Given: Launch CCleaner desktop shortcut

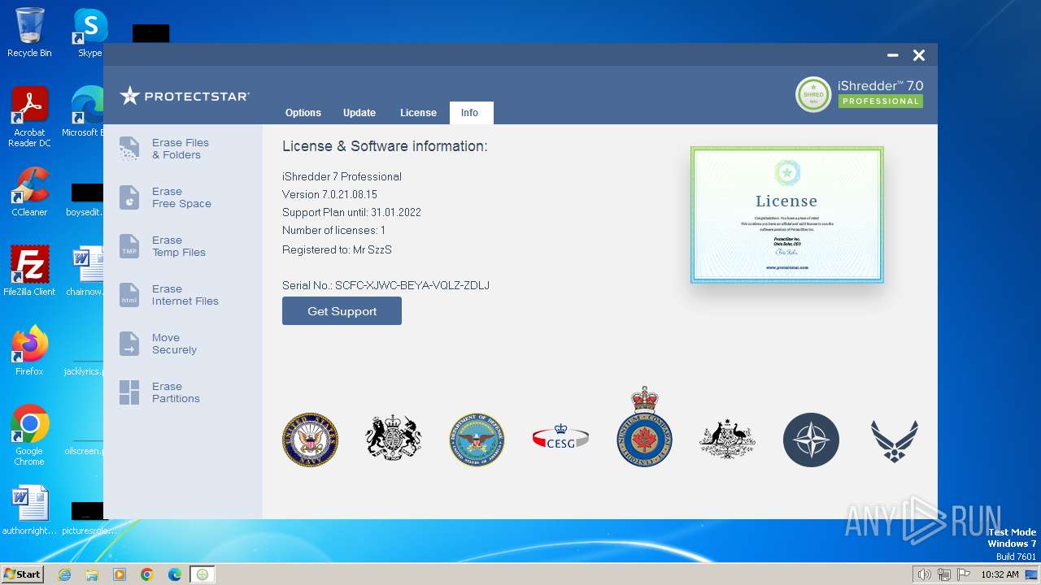Looking at the screenshot, I should coord(29,192).
